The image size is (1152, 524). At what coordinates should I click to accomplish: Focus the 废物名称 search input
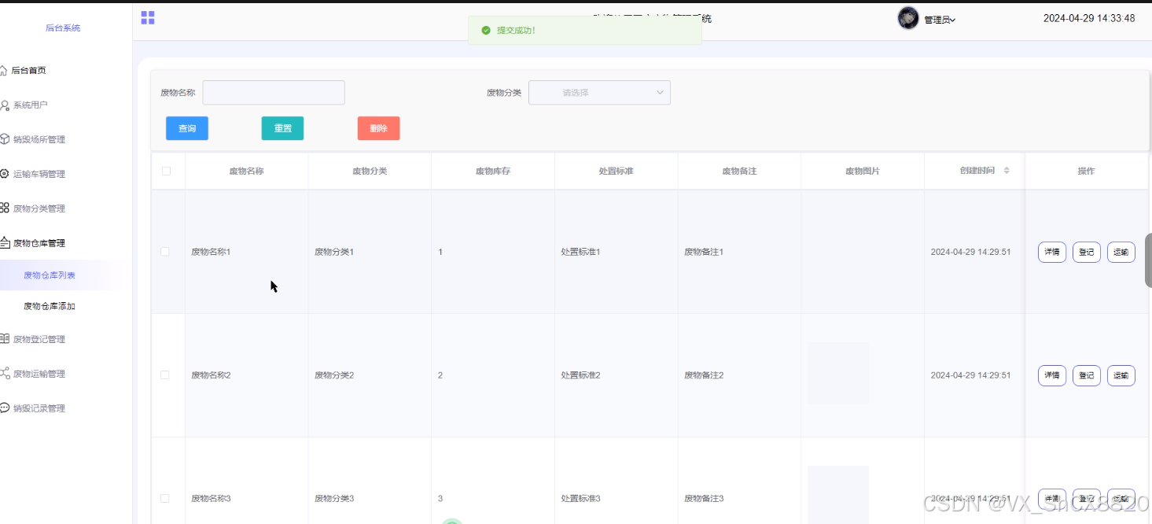coord(274,93)
